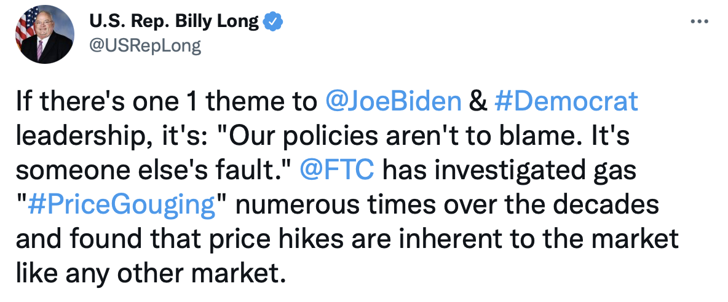Viewport: 728px width, 302px height.
Task: Open the three-dot more options menu
Action: click(x=699, y=21)
